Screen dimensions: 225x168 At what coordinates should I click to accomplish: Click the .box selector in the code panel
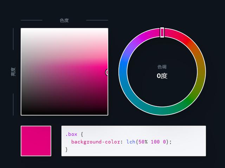pyautogui.click(x=72, y=134)
